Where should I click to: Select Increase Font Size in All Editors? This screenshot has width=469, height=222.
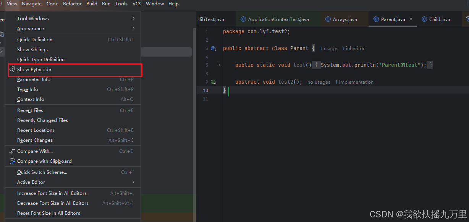tap(73, 193)
